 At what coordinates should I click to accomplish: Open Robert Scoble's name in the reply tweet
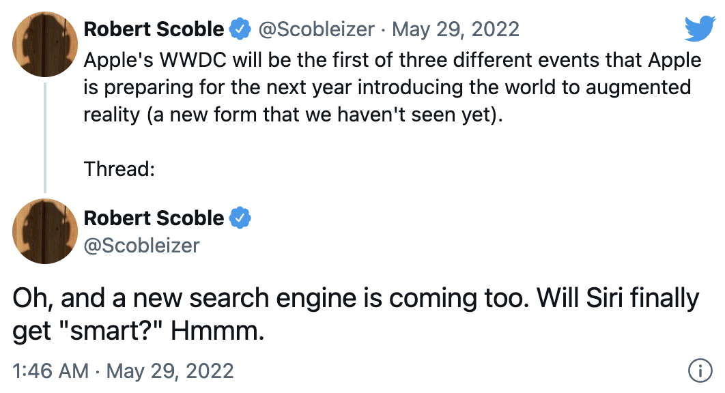(x=154, y=218)
